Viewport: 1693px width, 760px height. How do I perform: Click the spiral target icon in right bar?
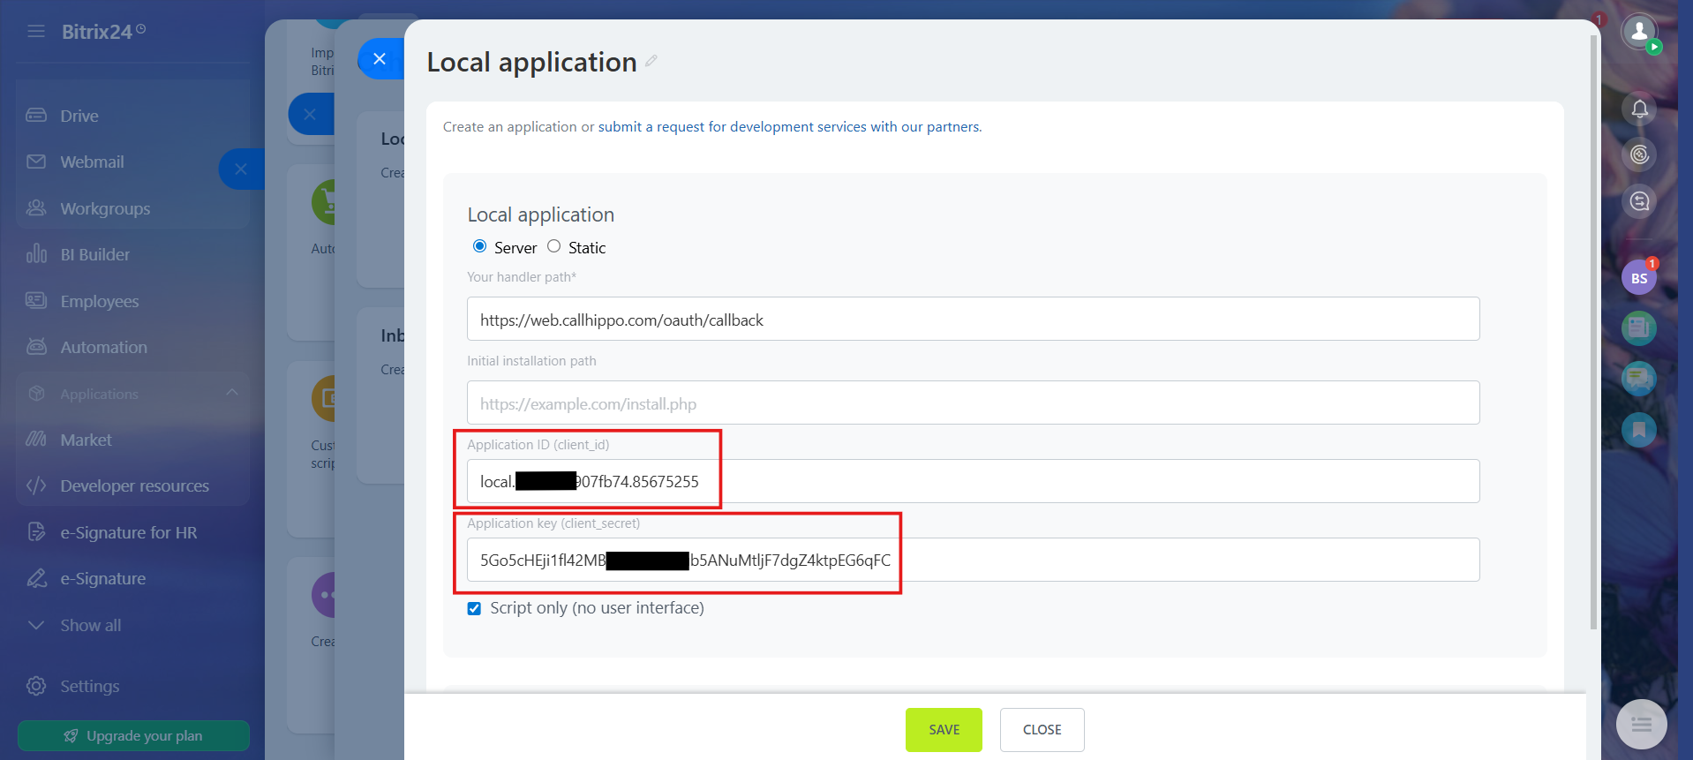(x=1639, y=155)
